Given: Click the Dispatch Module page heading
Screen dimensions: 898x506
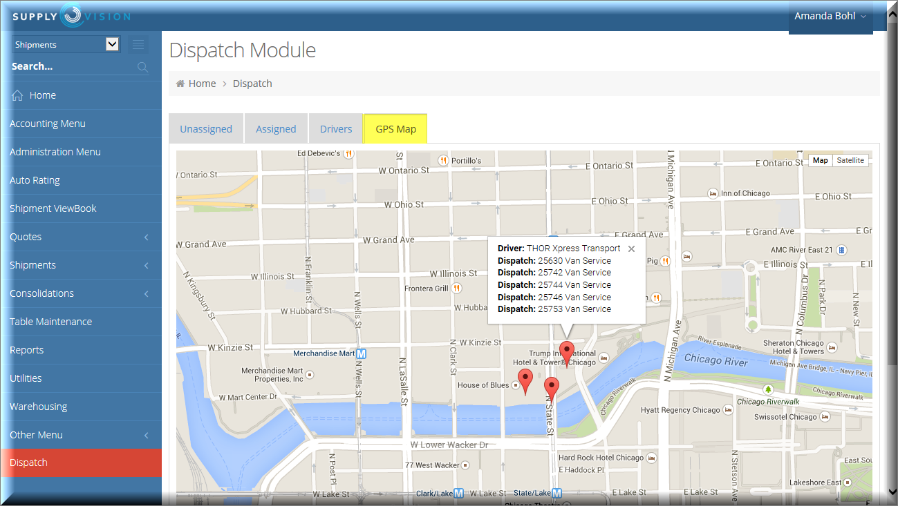Looking at the screenshot, I should coord(243,50).
